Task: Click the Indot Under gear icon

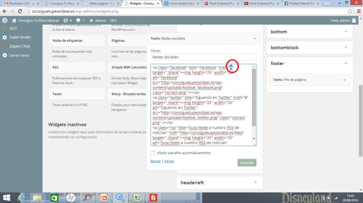Action: 5,37
